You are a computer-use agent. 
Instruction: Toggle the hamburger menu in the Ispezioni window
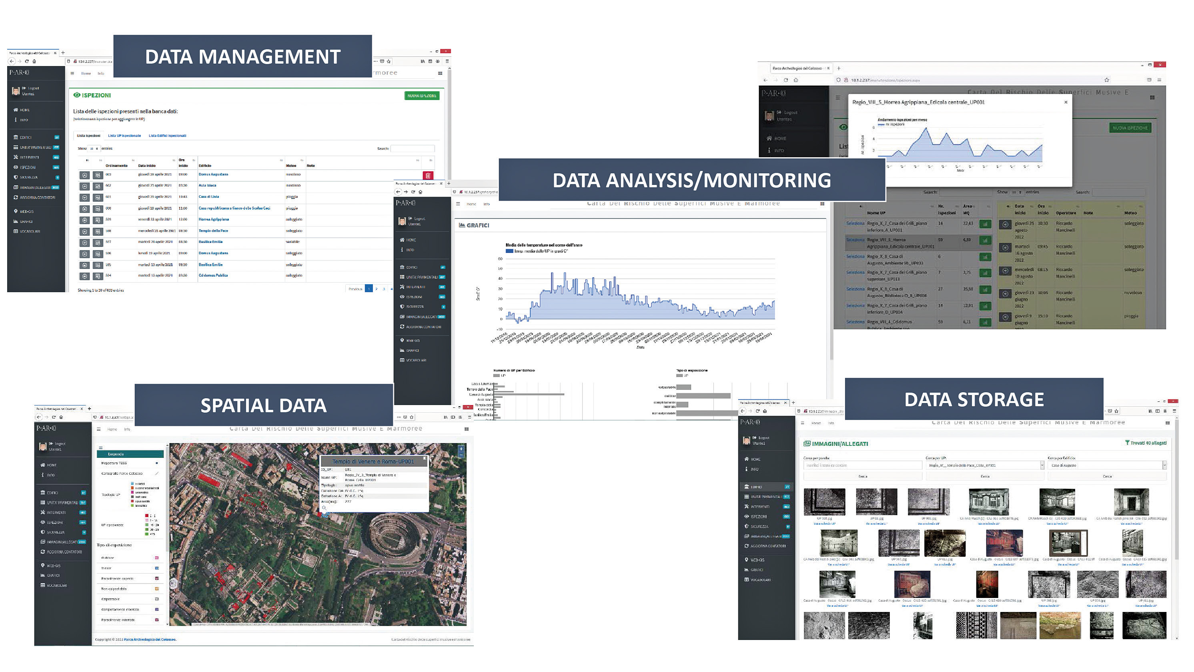click(x=72, y=73)
